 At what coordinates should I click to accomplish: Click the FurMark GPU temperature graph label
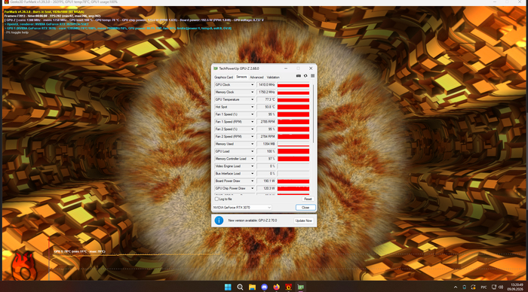point(79,251)
